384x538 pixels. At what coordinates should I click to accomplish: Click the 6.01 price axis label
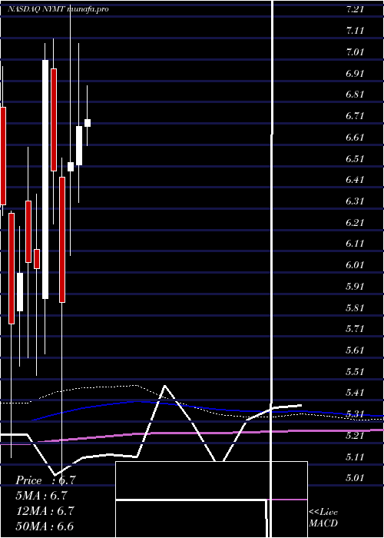coord(355,265)
